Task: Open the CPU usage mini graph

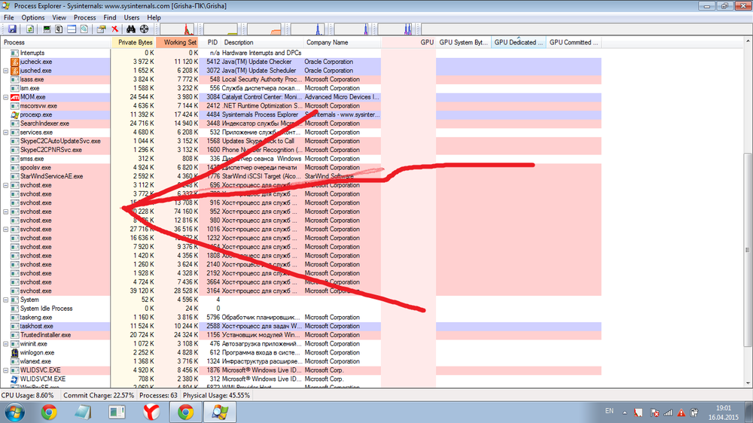Action: (x=177, y=29)
